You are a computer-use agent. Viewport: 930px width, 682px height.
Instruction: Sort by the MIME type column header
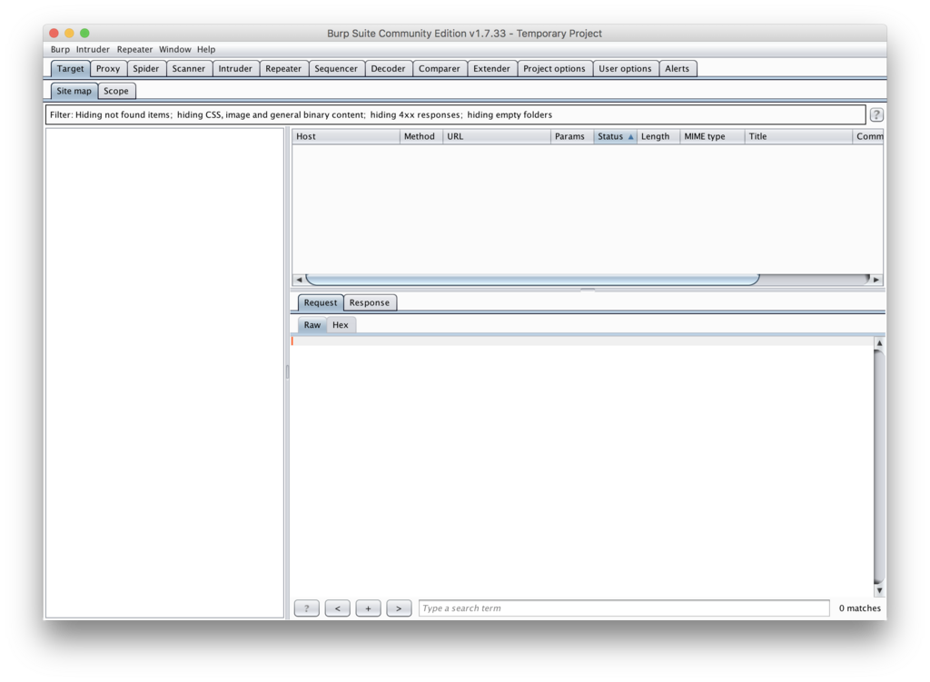(x=712, y=136)
